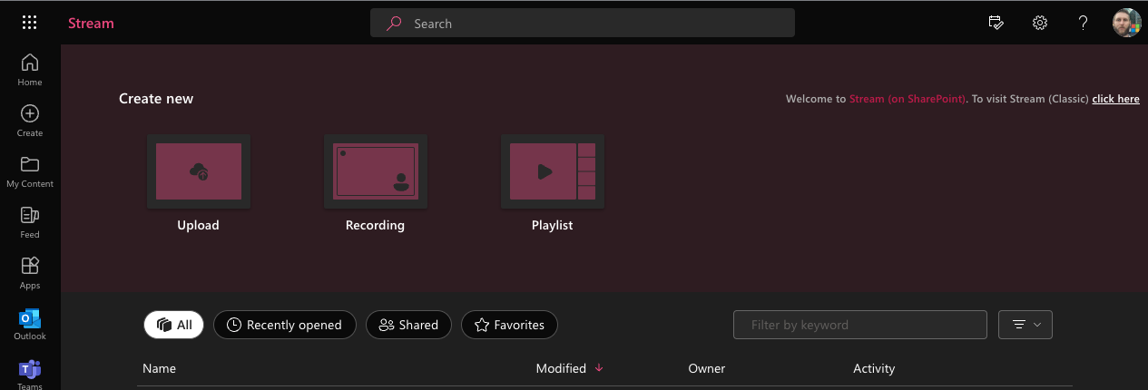Click the Stream app title
The width and height of the screenshot is (1148, 390).
tap(91, 24)
